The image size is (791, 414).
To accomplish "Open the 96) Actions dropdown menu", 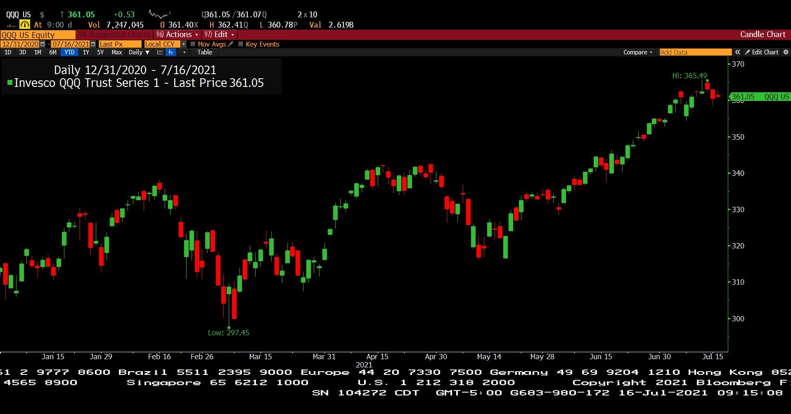I will [x=177, y=35].
